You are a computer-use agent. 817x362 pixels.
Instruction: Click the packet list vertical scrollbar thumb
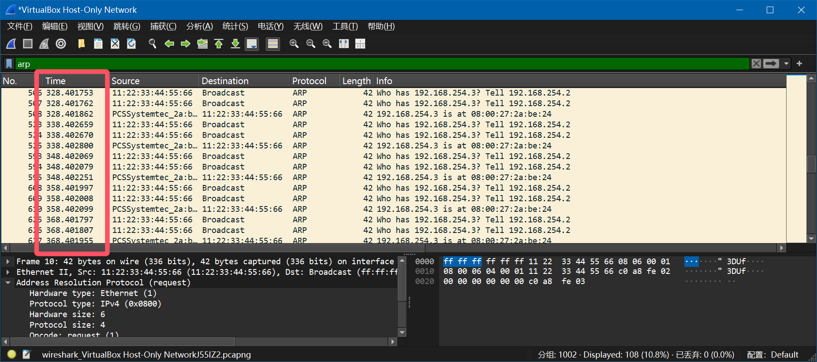[811, 164]
